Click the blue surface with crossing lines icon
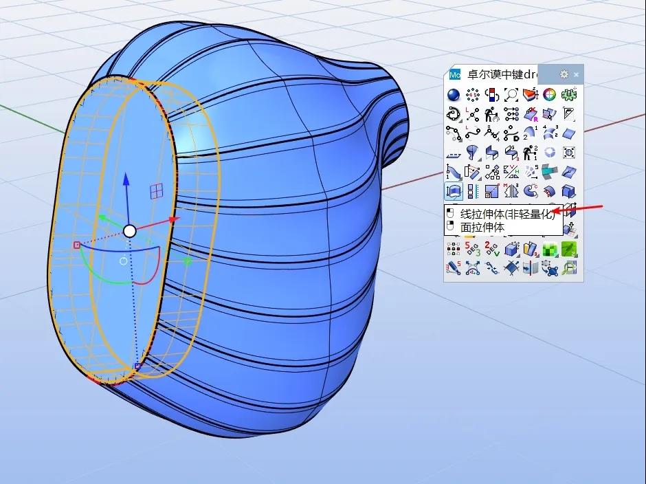The height and width of the screenshot is (484, 646). pyautogui.click(x=511, y=268)
